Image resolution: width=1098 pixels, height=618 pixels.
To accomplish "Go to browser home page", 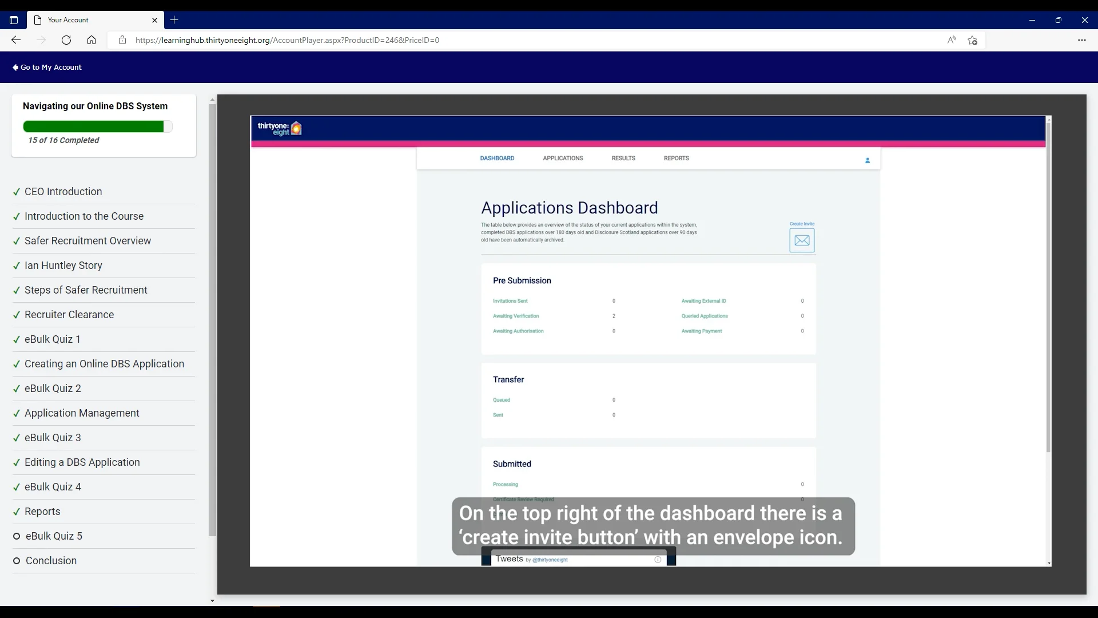I will [91, 40].
